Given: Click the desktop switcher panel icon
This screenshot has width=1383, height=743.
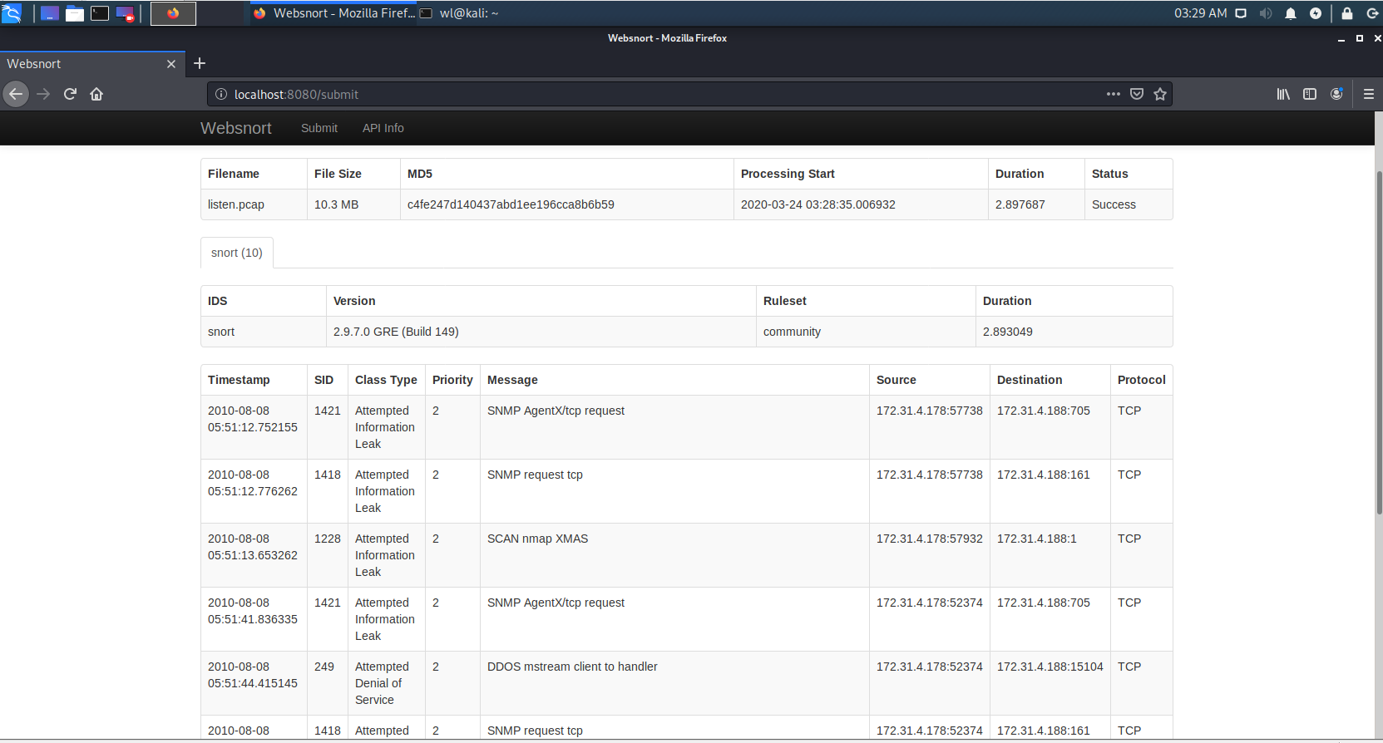Looking at the screenshot, I should click(50, 13).
